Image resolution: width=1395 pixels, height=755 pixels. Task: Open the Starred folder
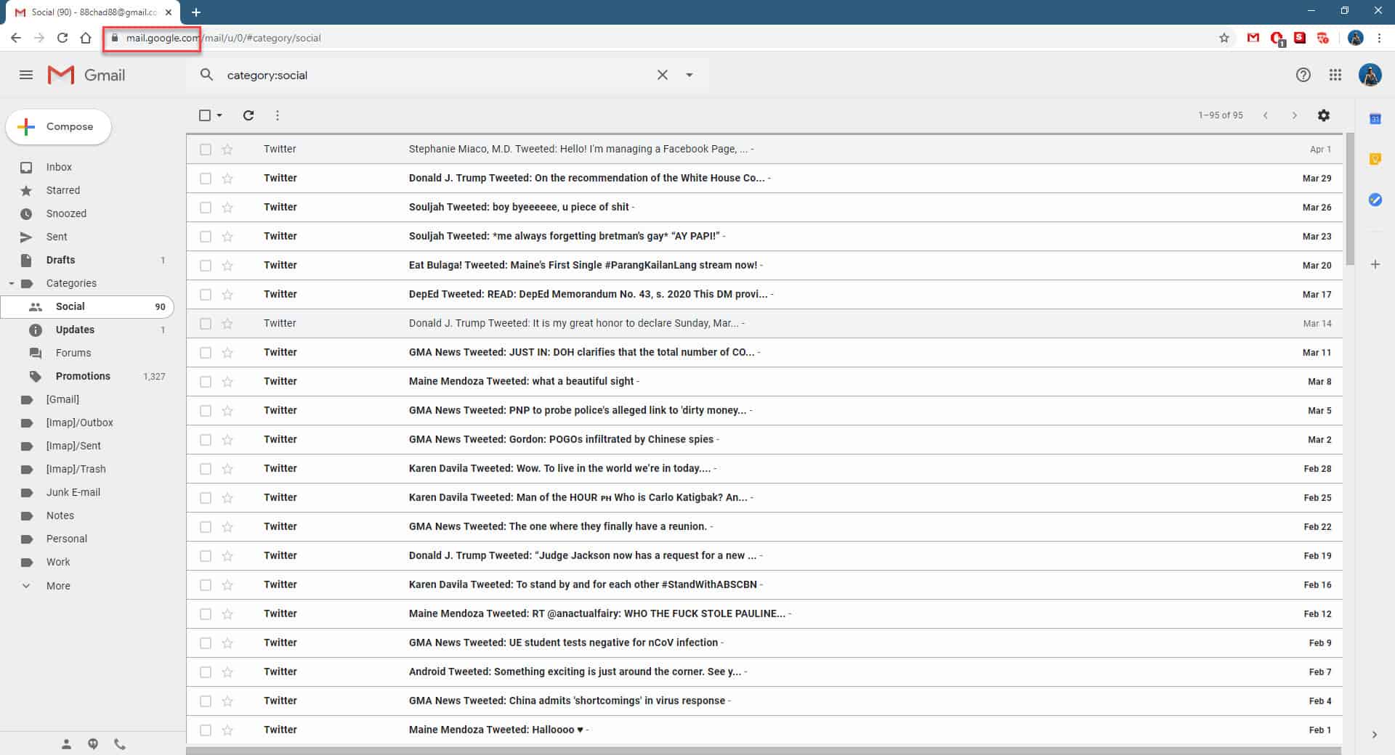pos(63,190)
